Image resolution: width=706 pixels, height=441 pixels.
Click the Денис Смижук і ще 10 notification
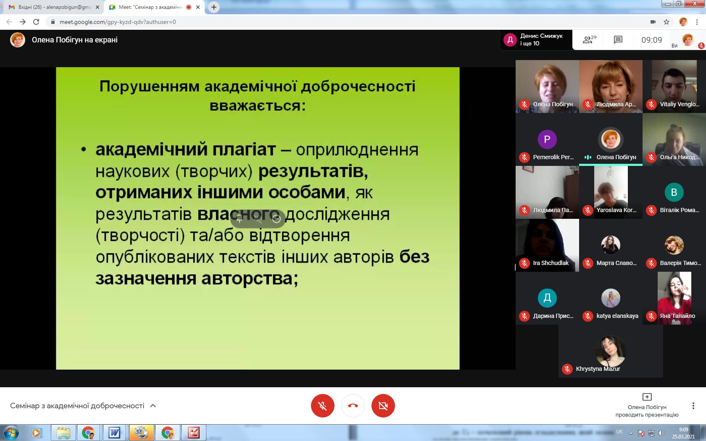tap(536, 40)
